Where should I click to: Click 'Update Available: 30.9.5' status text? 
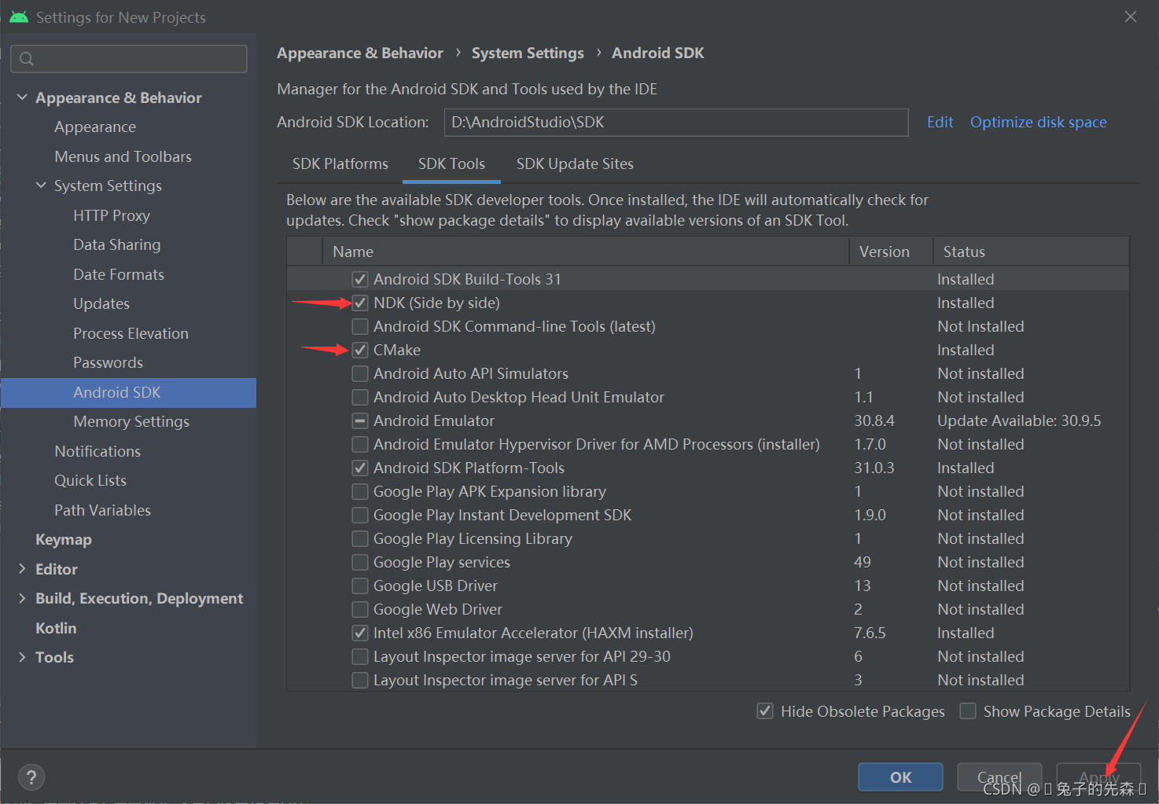[1019, 420]
